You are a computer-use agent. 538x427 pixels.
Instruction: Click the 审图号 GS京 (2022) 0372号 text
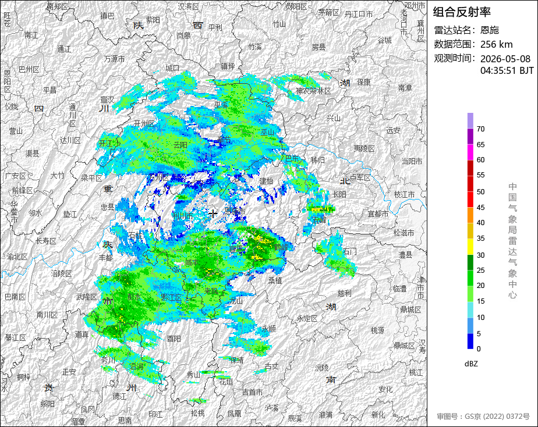483,417
